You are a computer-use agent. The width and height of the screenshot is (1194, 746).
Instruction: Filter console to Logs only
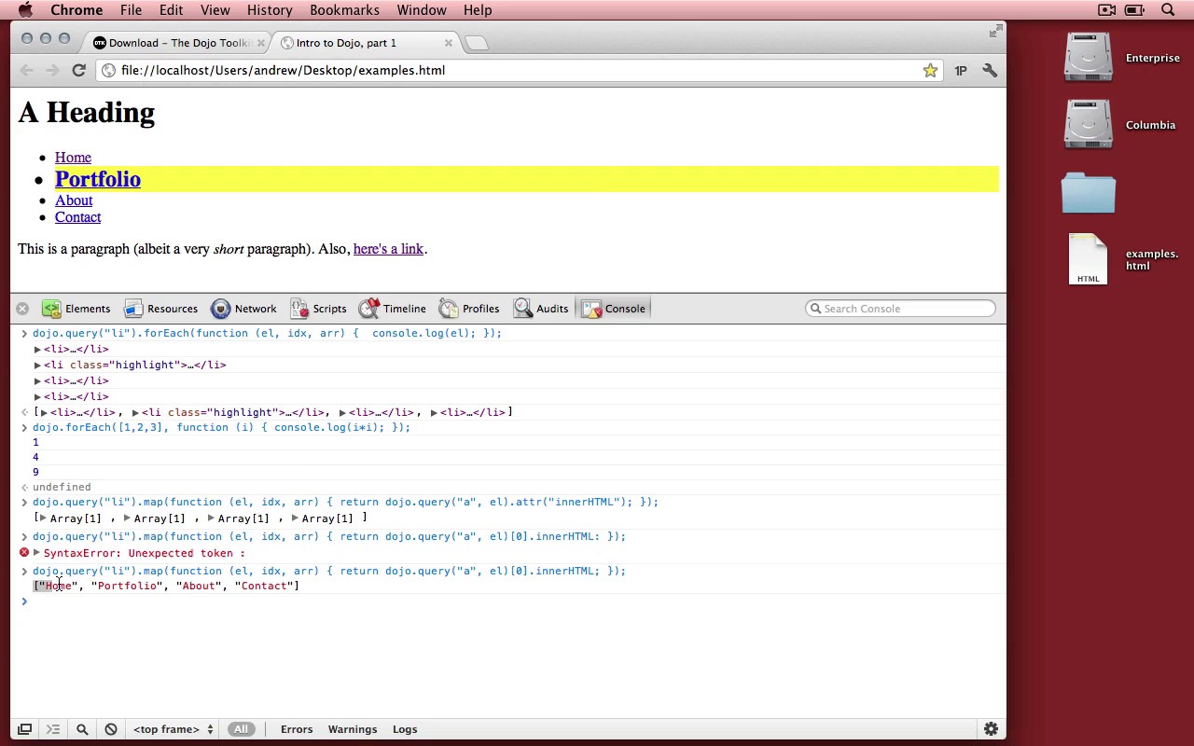[405, 729]
